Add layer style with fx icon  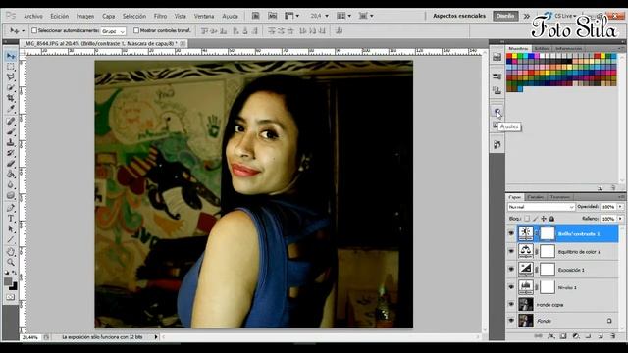tap(551, 336)
